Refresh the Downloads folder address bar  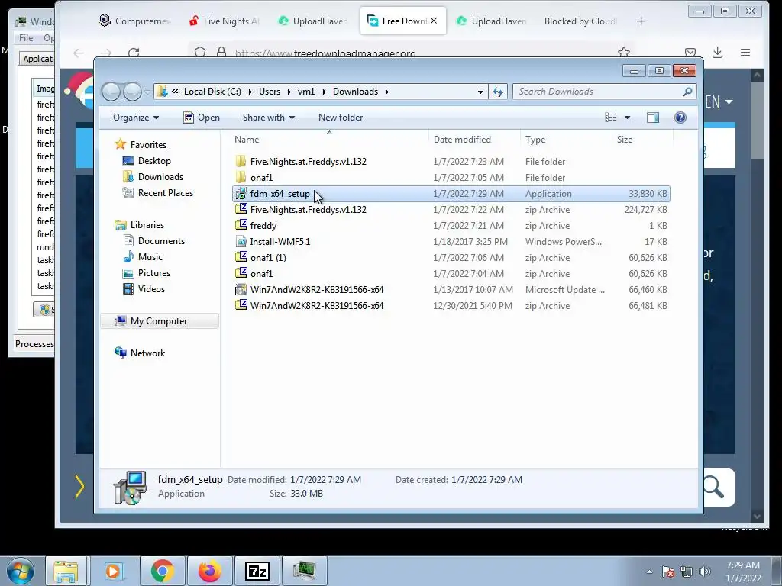(498, 92)
